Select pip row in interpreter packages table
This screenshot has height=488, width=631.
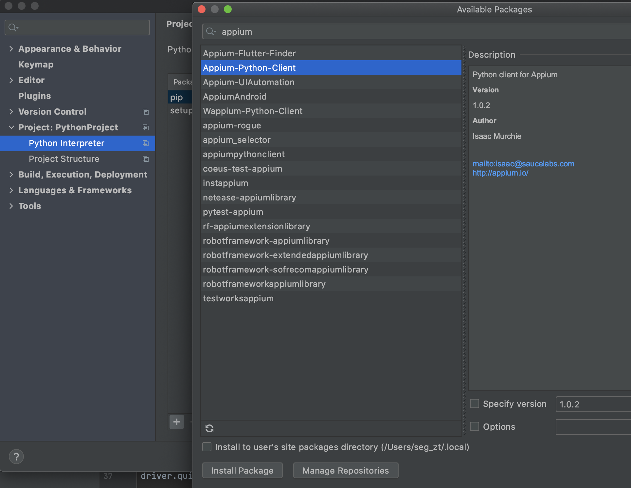tap(180, 97)
